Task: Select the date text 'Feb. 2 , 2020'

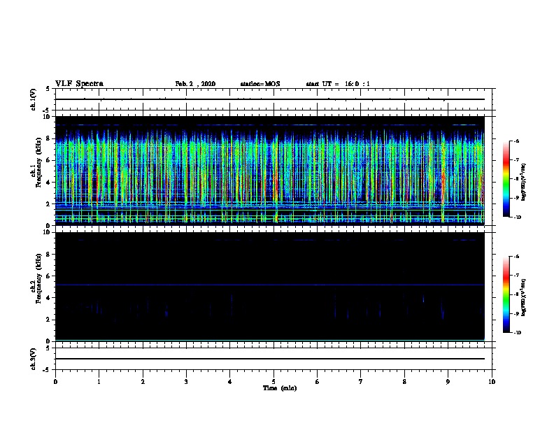Action: click(x=195, y=84)
